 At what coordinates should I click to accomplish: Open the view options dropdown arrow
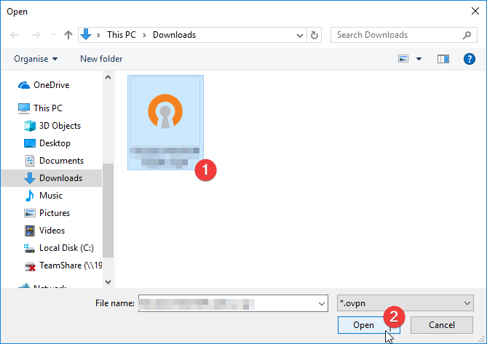pyautogui.click(x=419, y=59)
